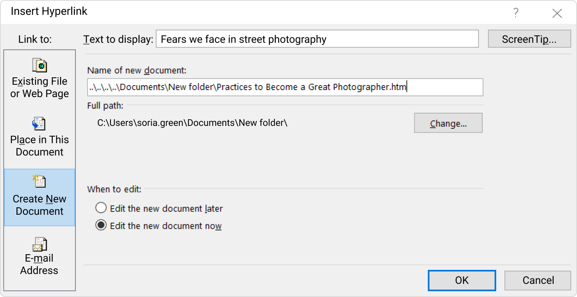Click the Name of new document label

click(x=137, y=70)
